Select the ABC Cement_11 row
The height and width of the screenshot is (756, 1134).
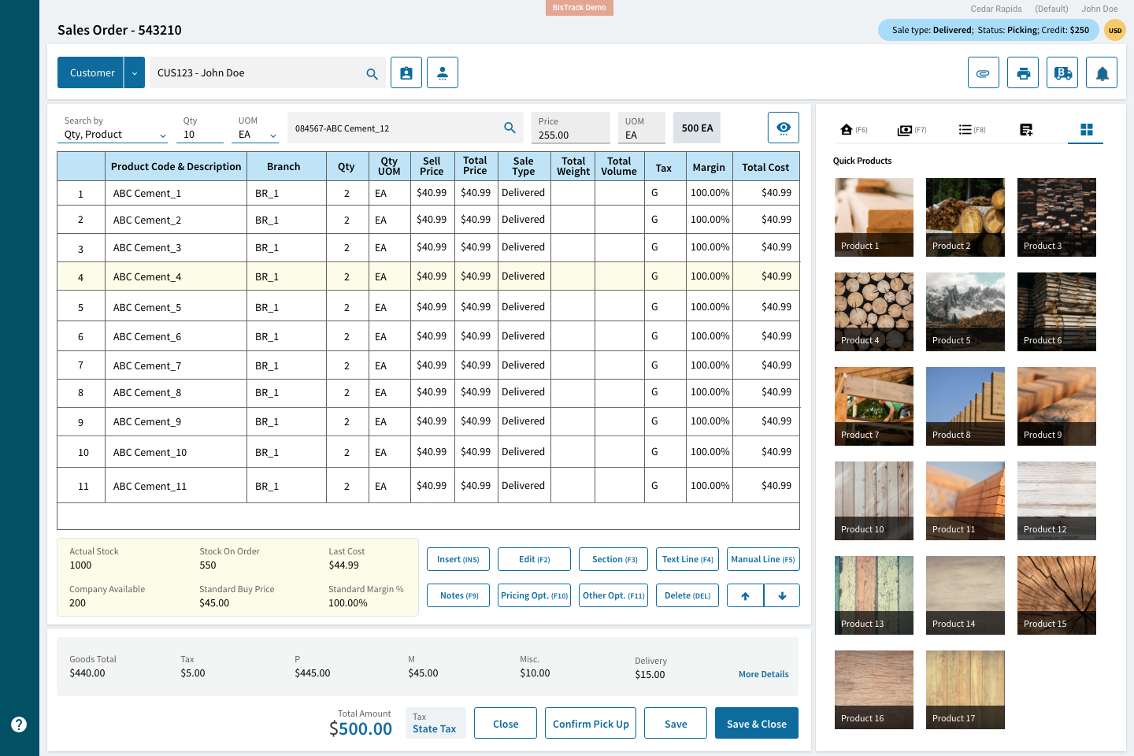pos(428,486)
